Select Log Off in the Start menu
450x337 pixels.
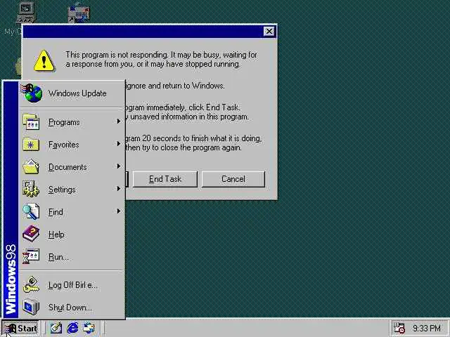(72, 285)
